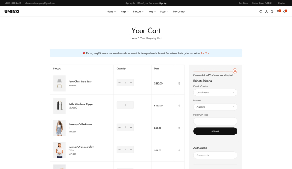Increase quantity of Stand-up Collar Blouse

coord(131,127)
